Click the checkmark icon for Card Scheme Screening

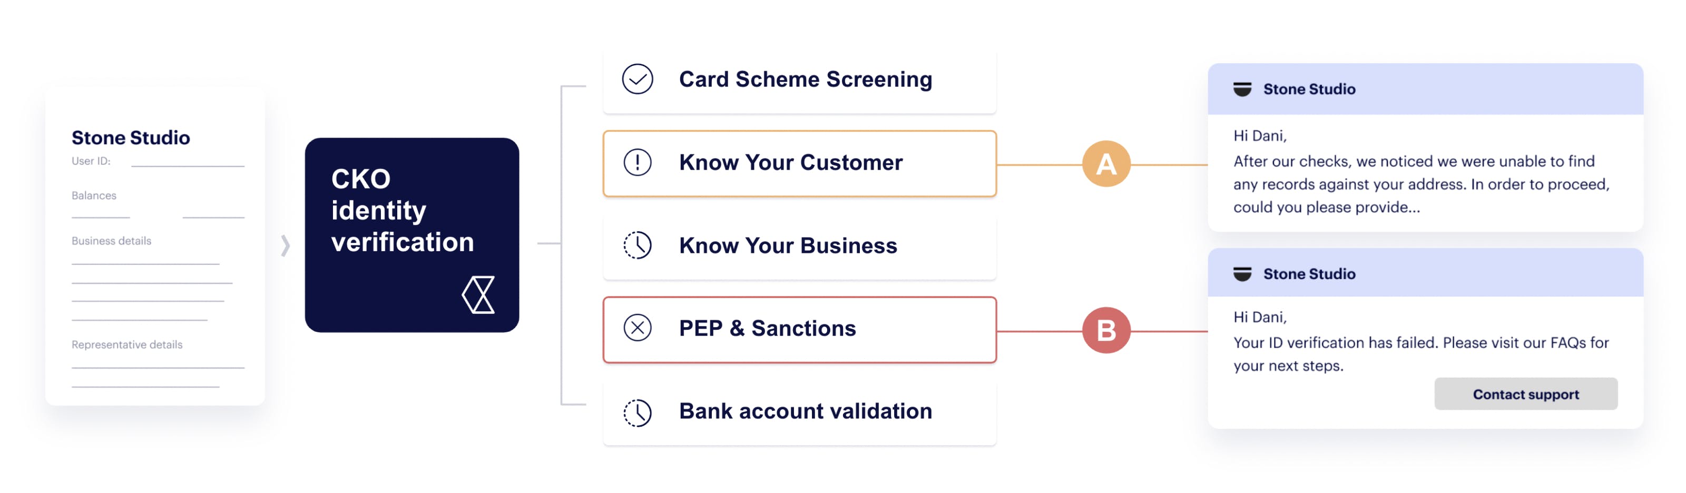pos(637,79)
